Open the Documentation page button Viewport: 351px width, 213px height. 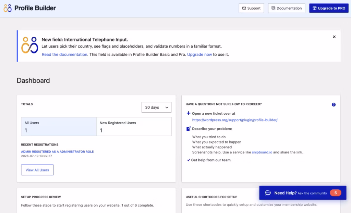tap(287, 8)
